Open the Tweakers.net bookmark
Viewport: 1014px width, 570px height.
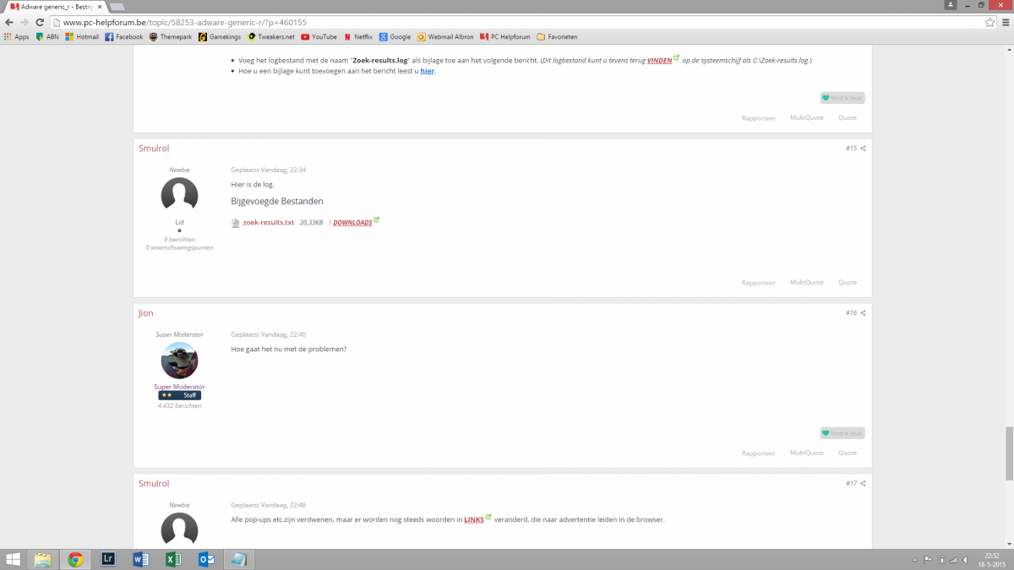pos(271,36)
